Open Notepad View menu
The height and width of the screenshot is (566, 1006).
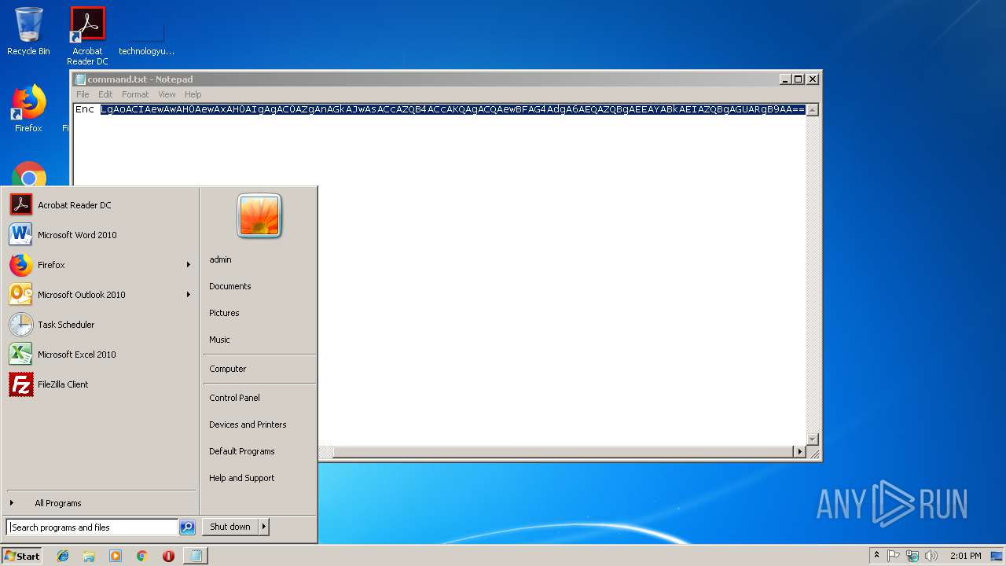pyautogui.click(x=167, y=94)
